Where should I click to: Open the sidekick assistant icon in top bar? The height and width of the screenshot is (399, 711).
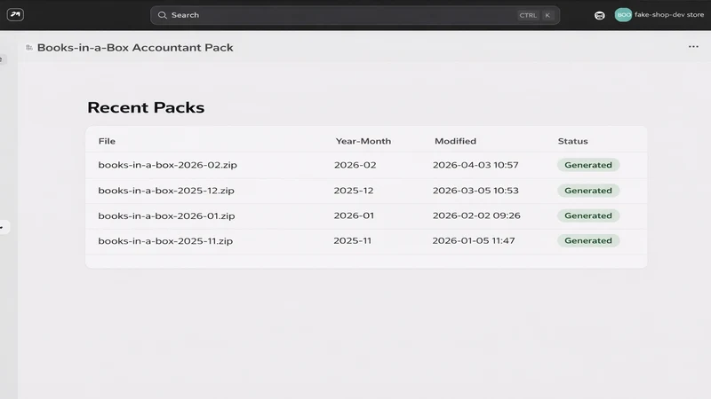[x=599, y=15]
